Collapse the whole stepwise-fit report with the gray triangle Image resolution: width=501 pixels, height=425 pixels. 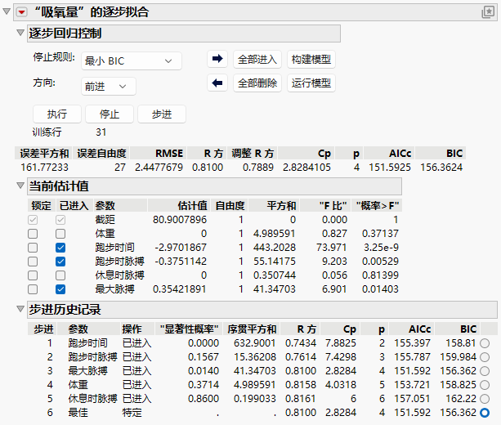click(7, 11)
